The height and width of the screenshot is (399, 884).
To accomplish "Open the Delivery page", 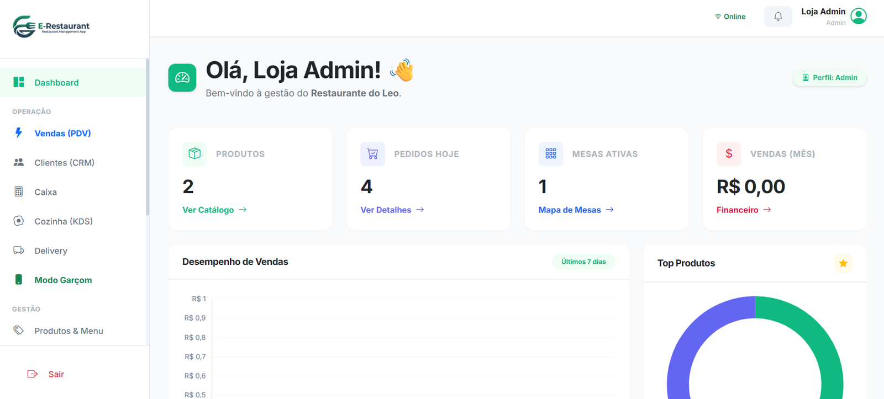I will tap(73, 250).
